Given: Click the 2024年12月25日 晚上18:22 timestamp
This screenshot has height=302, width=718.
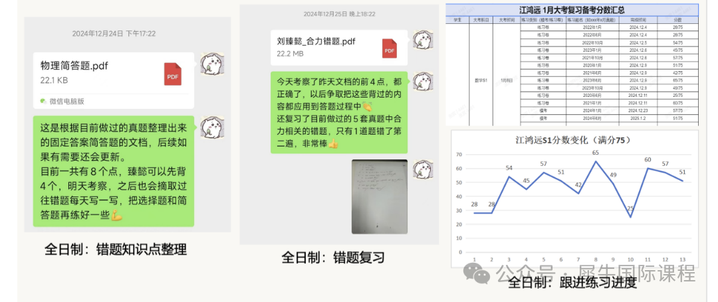Looking at the screenshot, I should [339, 14].
